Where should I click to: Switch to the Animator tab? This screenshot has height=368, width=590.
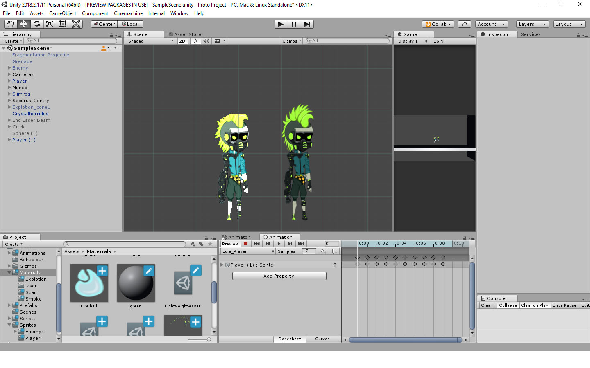236,237
